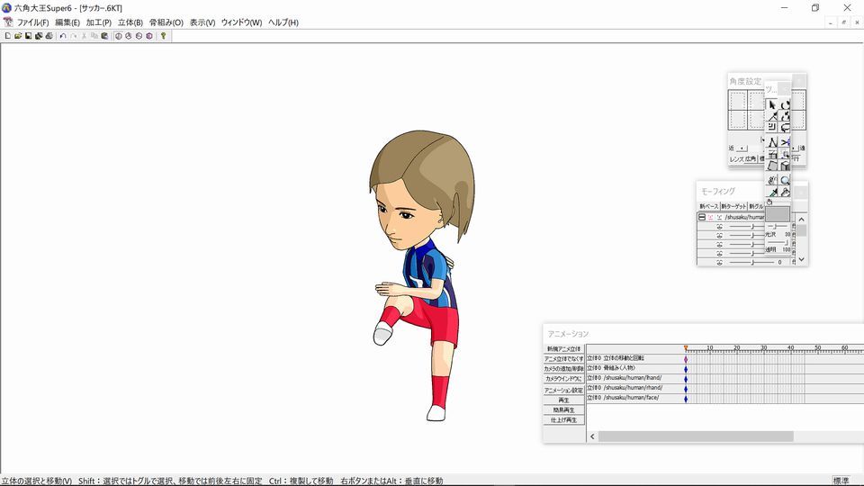Select the rotate tool in tool palette
This screenshot has height=486, width=864.
coord(785,105)
